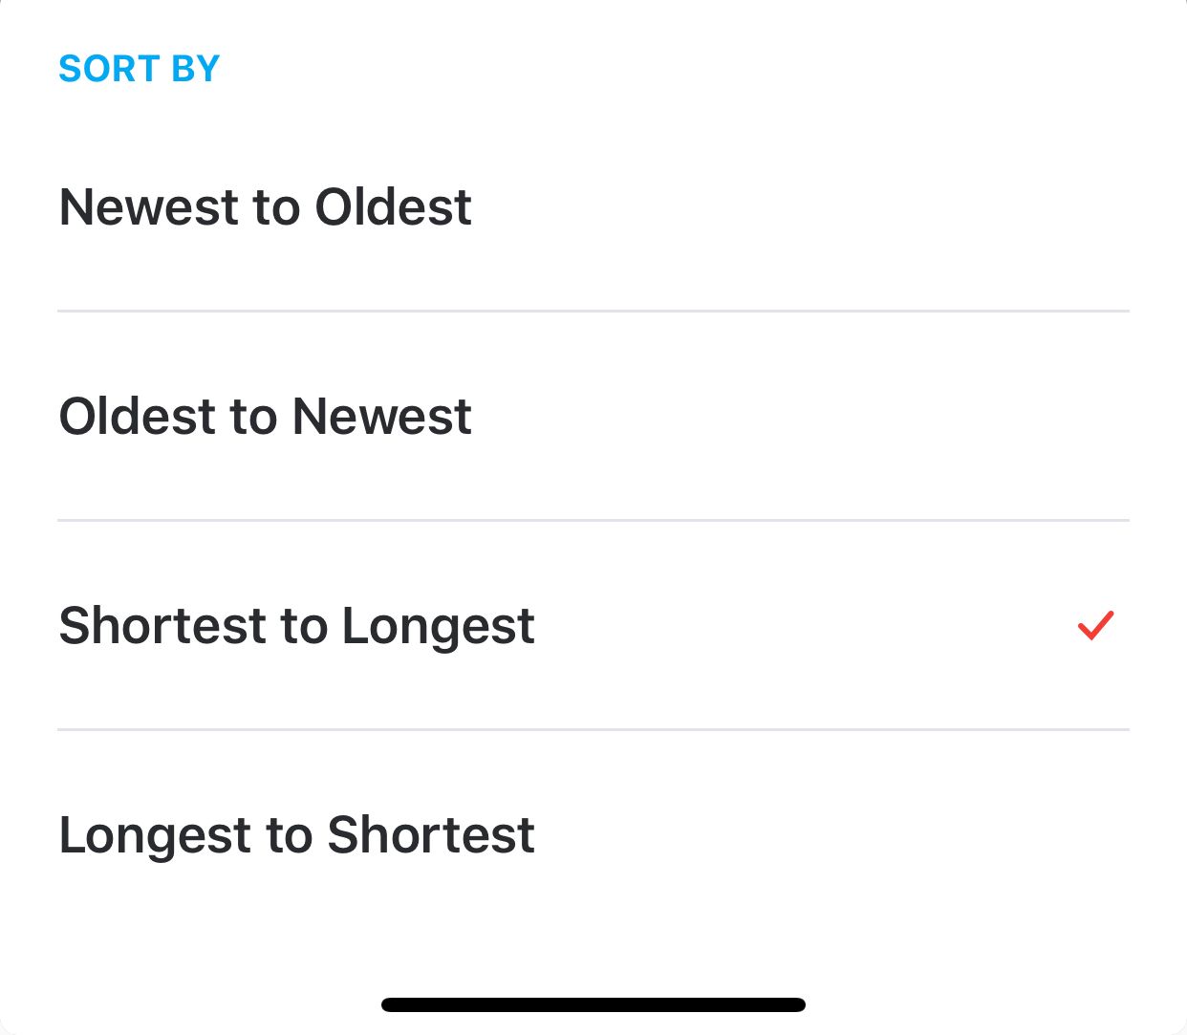Pick Longest to Shortest sort order
This screenshot has height=1035, width=1187.
pos(296,834)
